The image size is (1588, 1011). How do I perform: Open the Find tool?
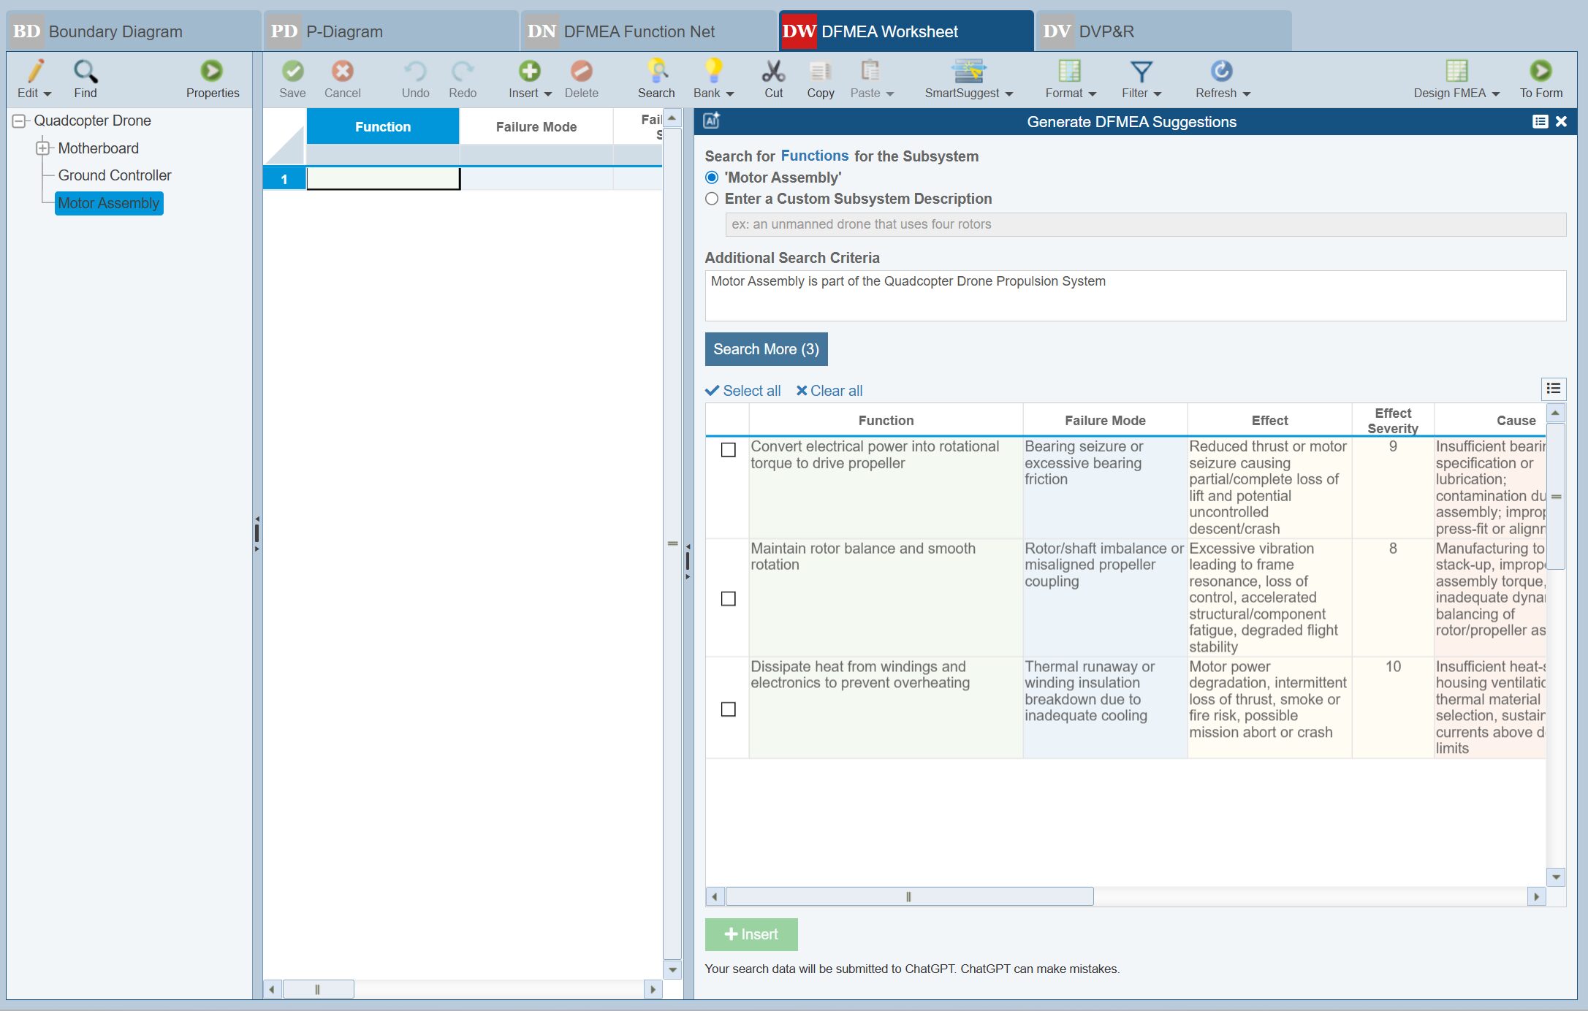86,78
